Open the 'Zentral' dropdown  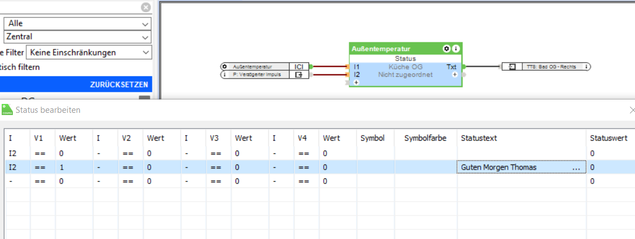click(x=78, y=37)
